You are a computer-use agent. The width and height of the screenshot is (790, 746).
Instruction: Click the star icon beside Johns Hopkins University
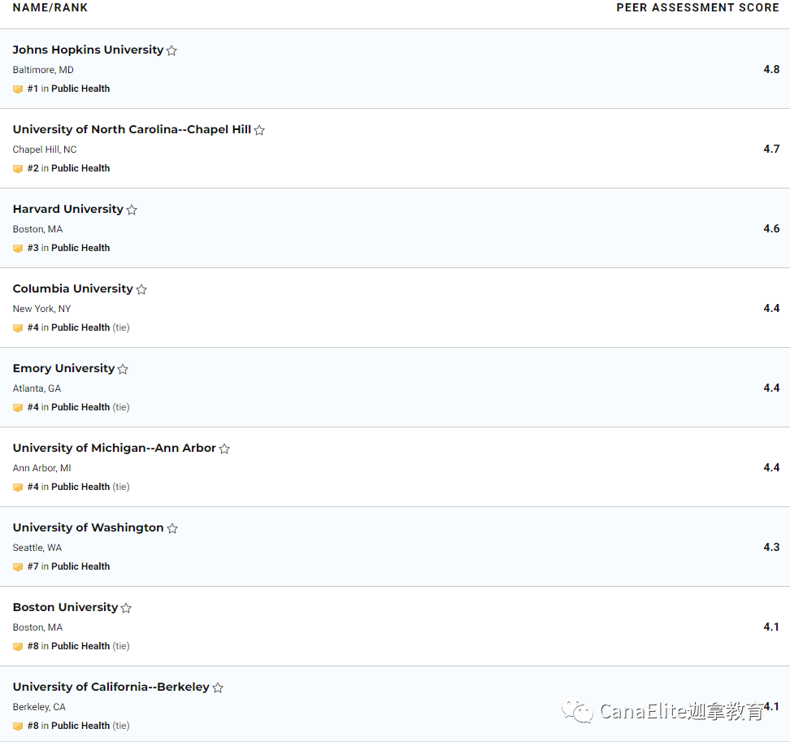tap(171, 50)
